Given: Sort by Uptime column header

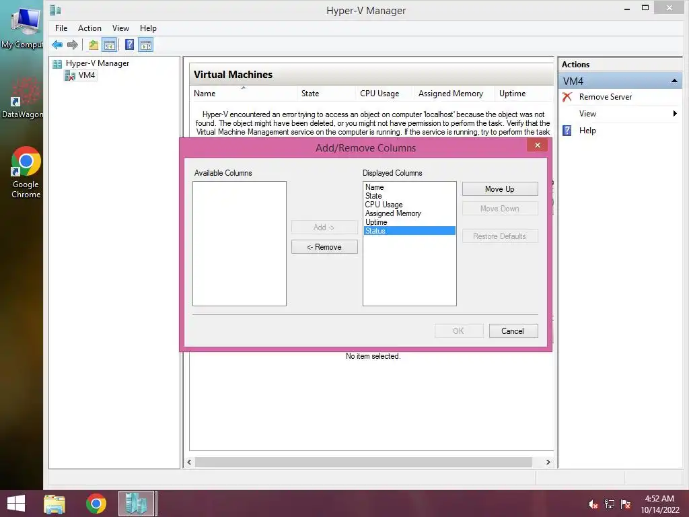Looking at the screenshot, I should pos(523,93).
